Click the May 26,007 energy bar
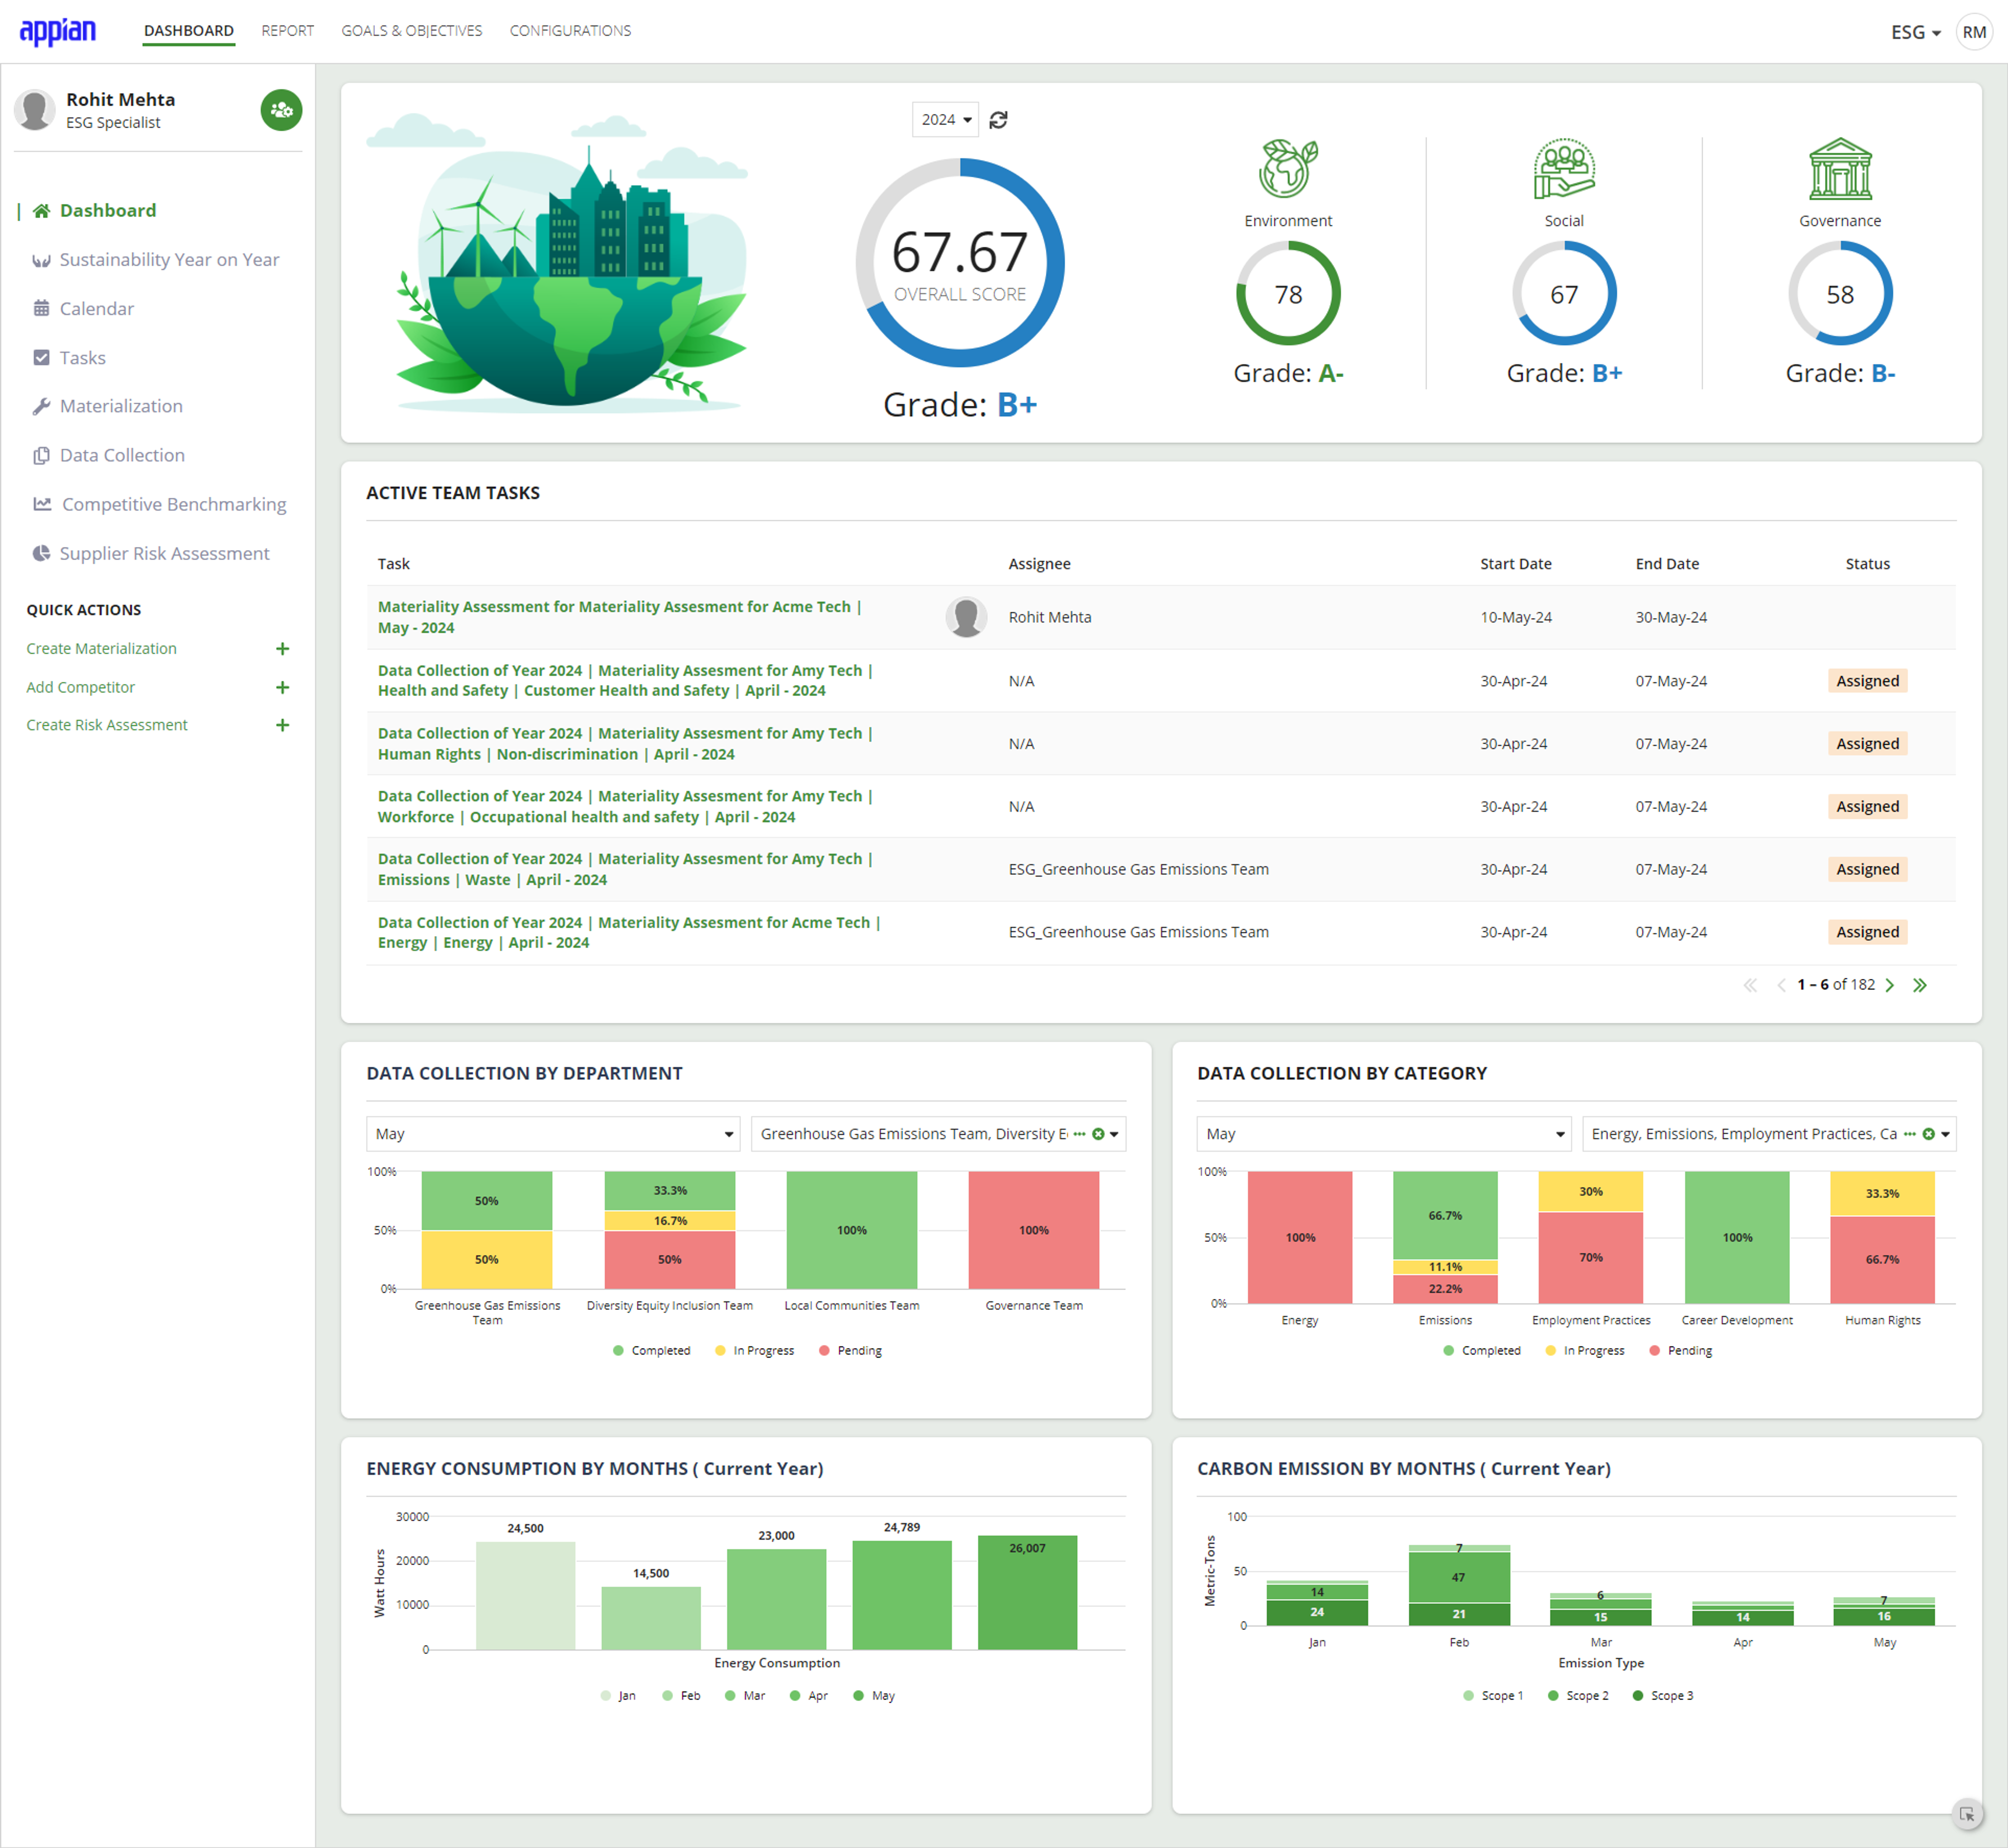2008x1848 pixels. [1027, 1592]
